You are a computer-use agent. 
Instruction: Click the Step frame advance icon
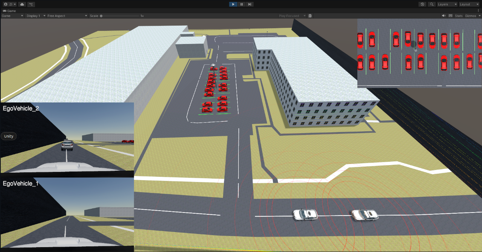pyautogui.click(x=250, y=4)
